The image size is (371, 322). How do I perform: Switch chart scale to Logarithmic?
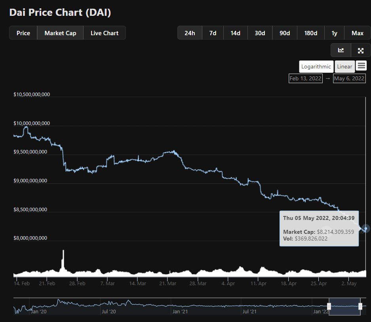coord(316,66)
